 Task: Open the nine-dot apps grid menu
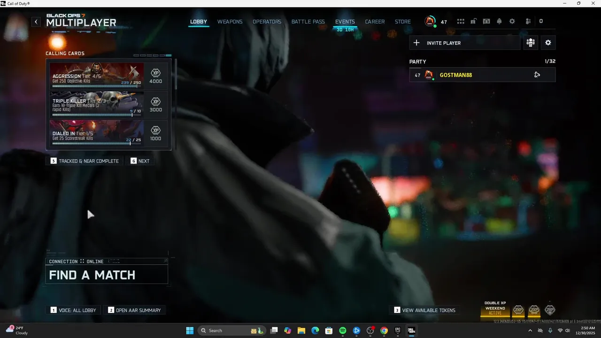point(461,22)
